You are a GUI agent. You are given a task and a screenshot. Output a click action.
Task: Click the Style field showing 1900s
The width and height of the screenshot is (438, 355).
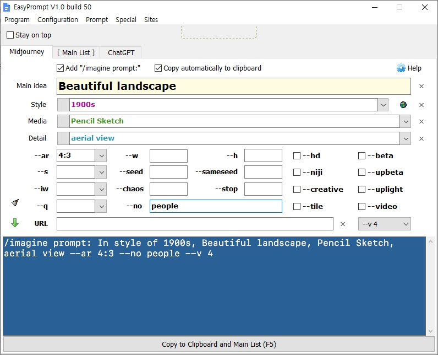click(x=223, y=105)
